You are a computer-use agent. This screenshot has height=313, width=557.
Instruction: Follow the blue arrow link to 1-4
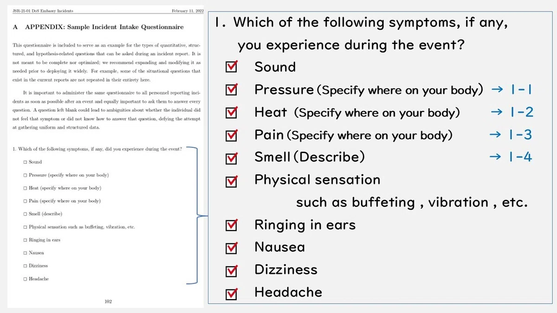click(x=511, y=157)
